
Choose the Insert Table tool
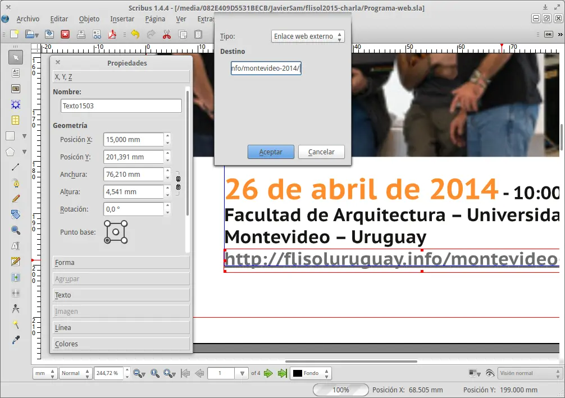[16, 120]
